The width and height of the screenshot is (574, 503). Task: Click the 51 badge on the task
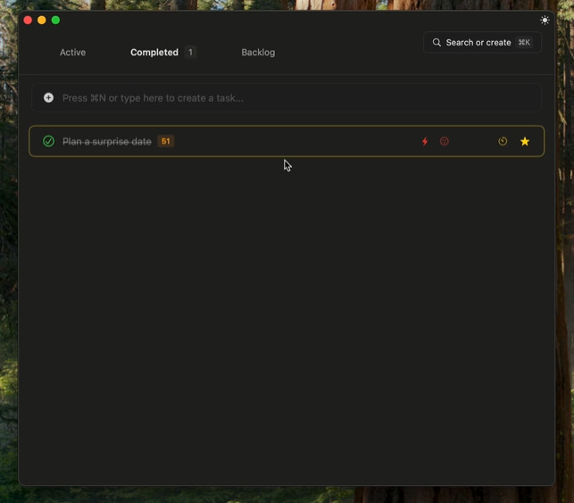point(165,141)
